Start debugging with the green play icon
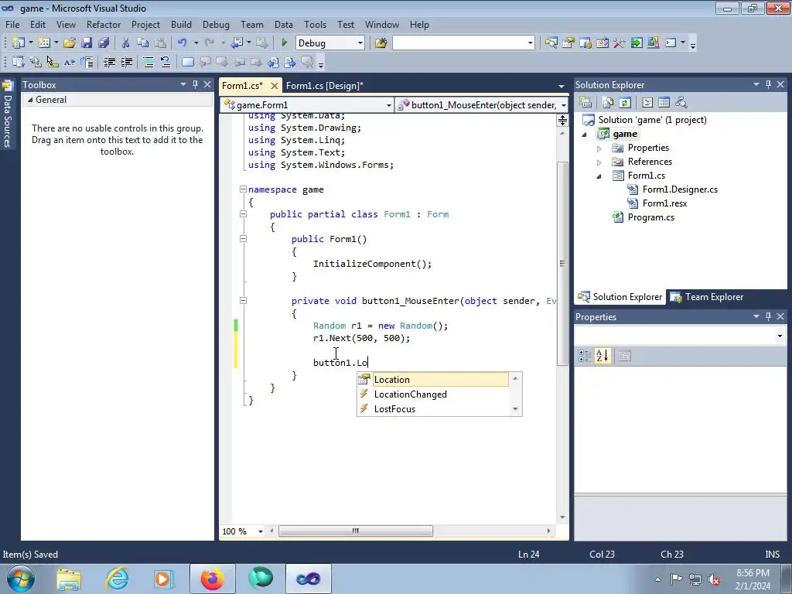 tap(284, 43)
